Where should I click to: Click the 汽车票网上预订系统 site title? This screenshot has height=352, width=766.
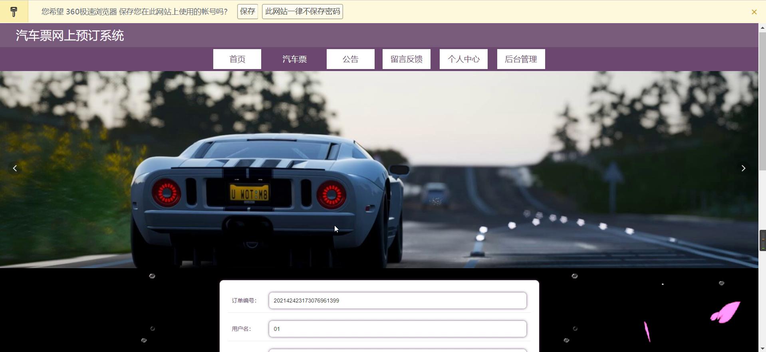click(x=70, y=36)
